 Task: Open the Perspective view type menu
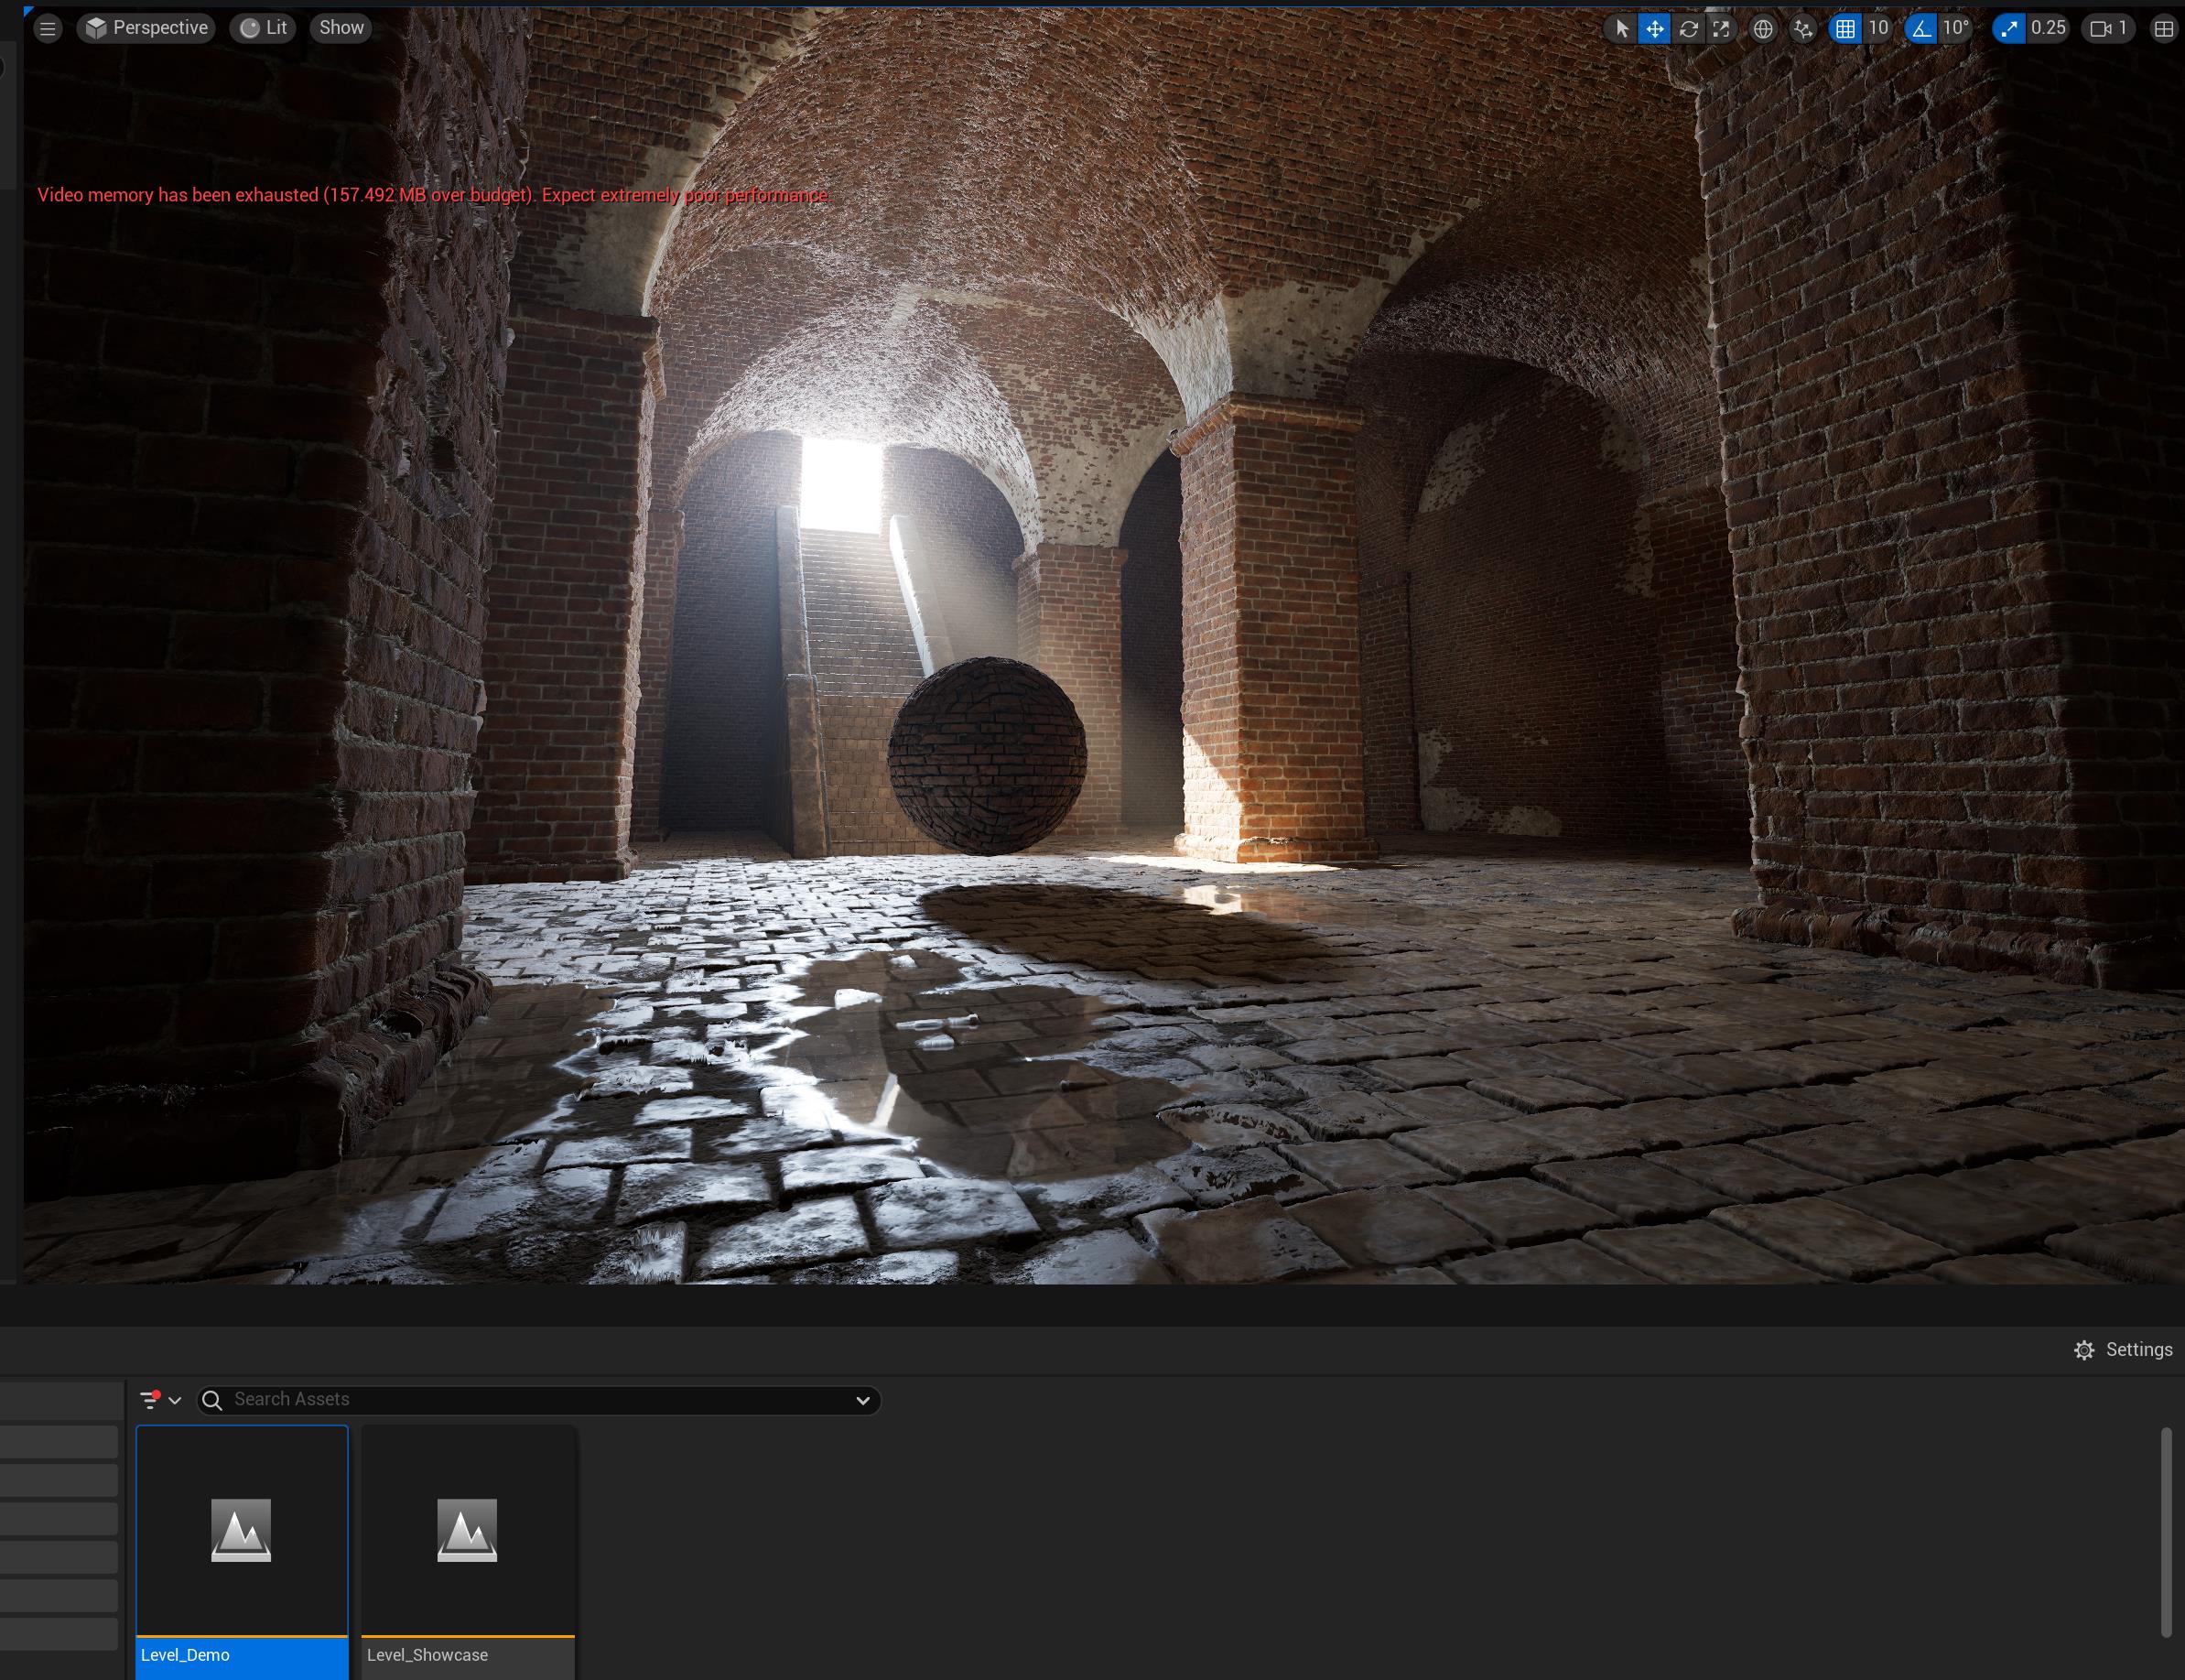pos(147,28)
